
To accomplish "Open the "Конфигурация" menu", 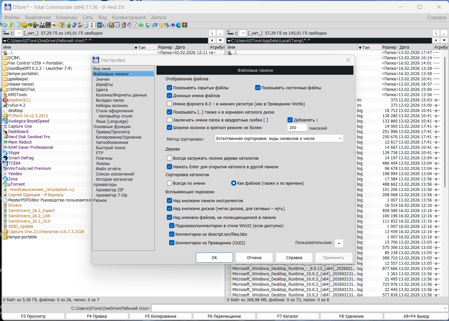I will pos(129,17).
